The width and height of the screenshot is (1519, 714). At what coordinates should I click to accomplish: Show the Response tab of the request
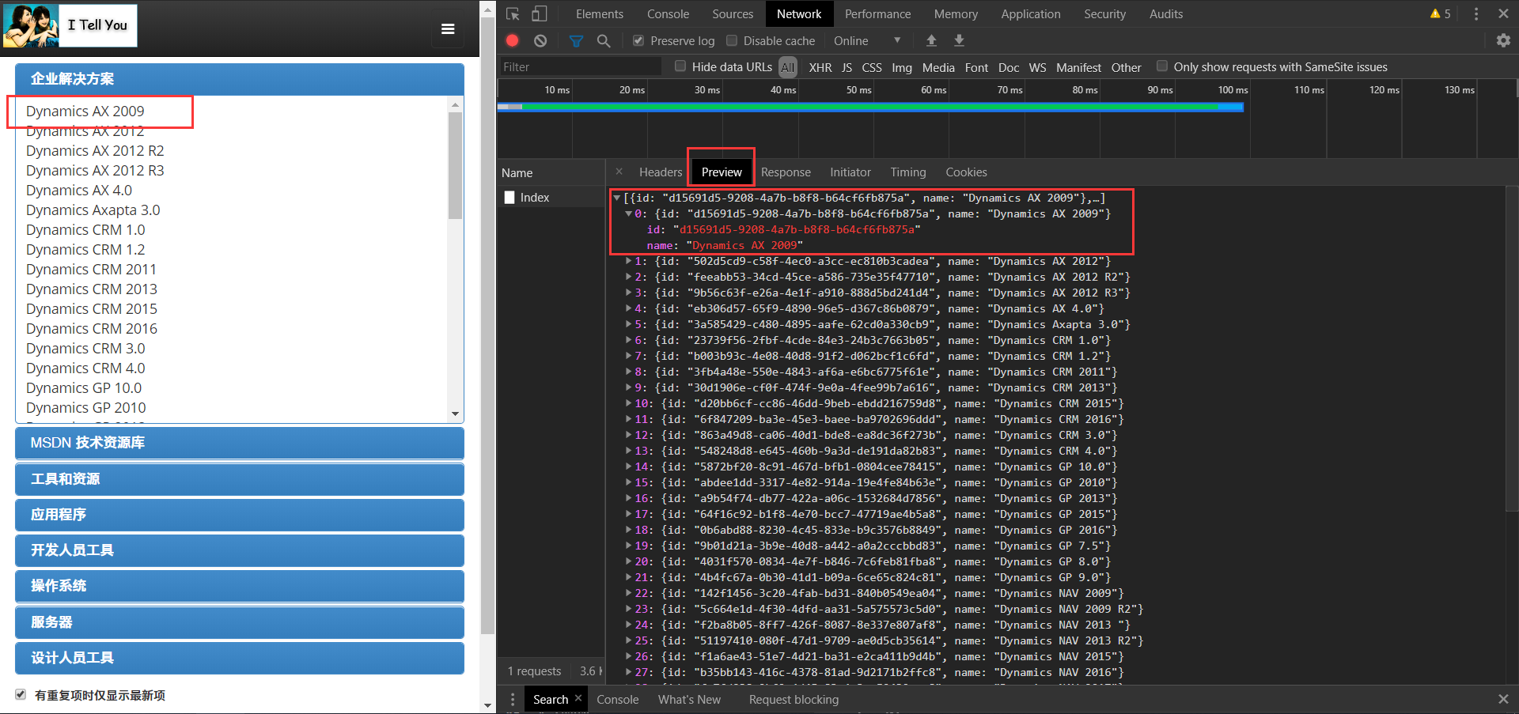click(786, 172)
